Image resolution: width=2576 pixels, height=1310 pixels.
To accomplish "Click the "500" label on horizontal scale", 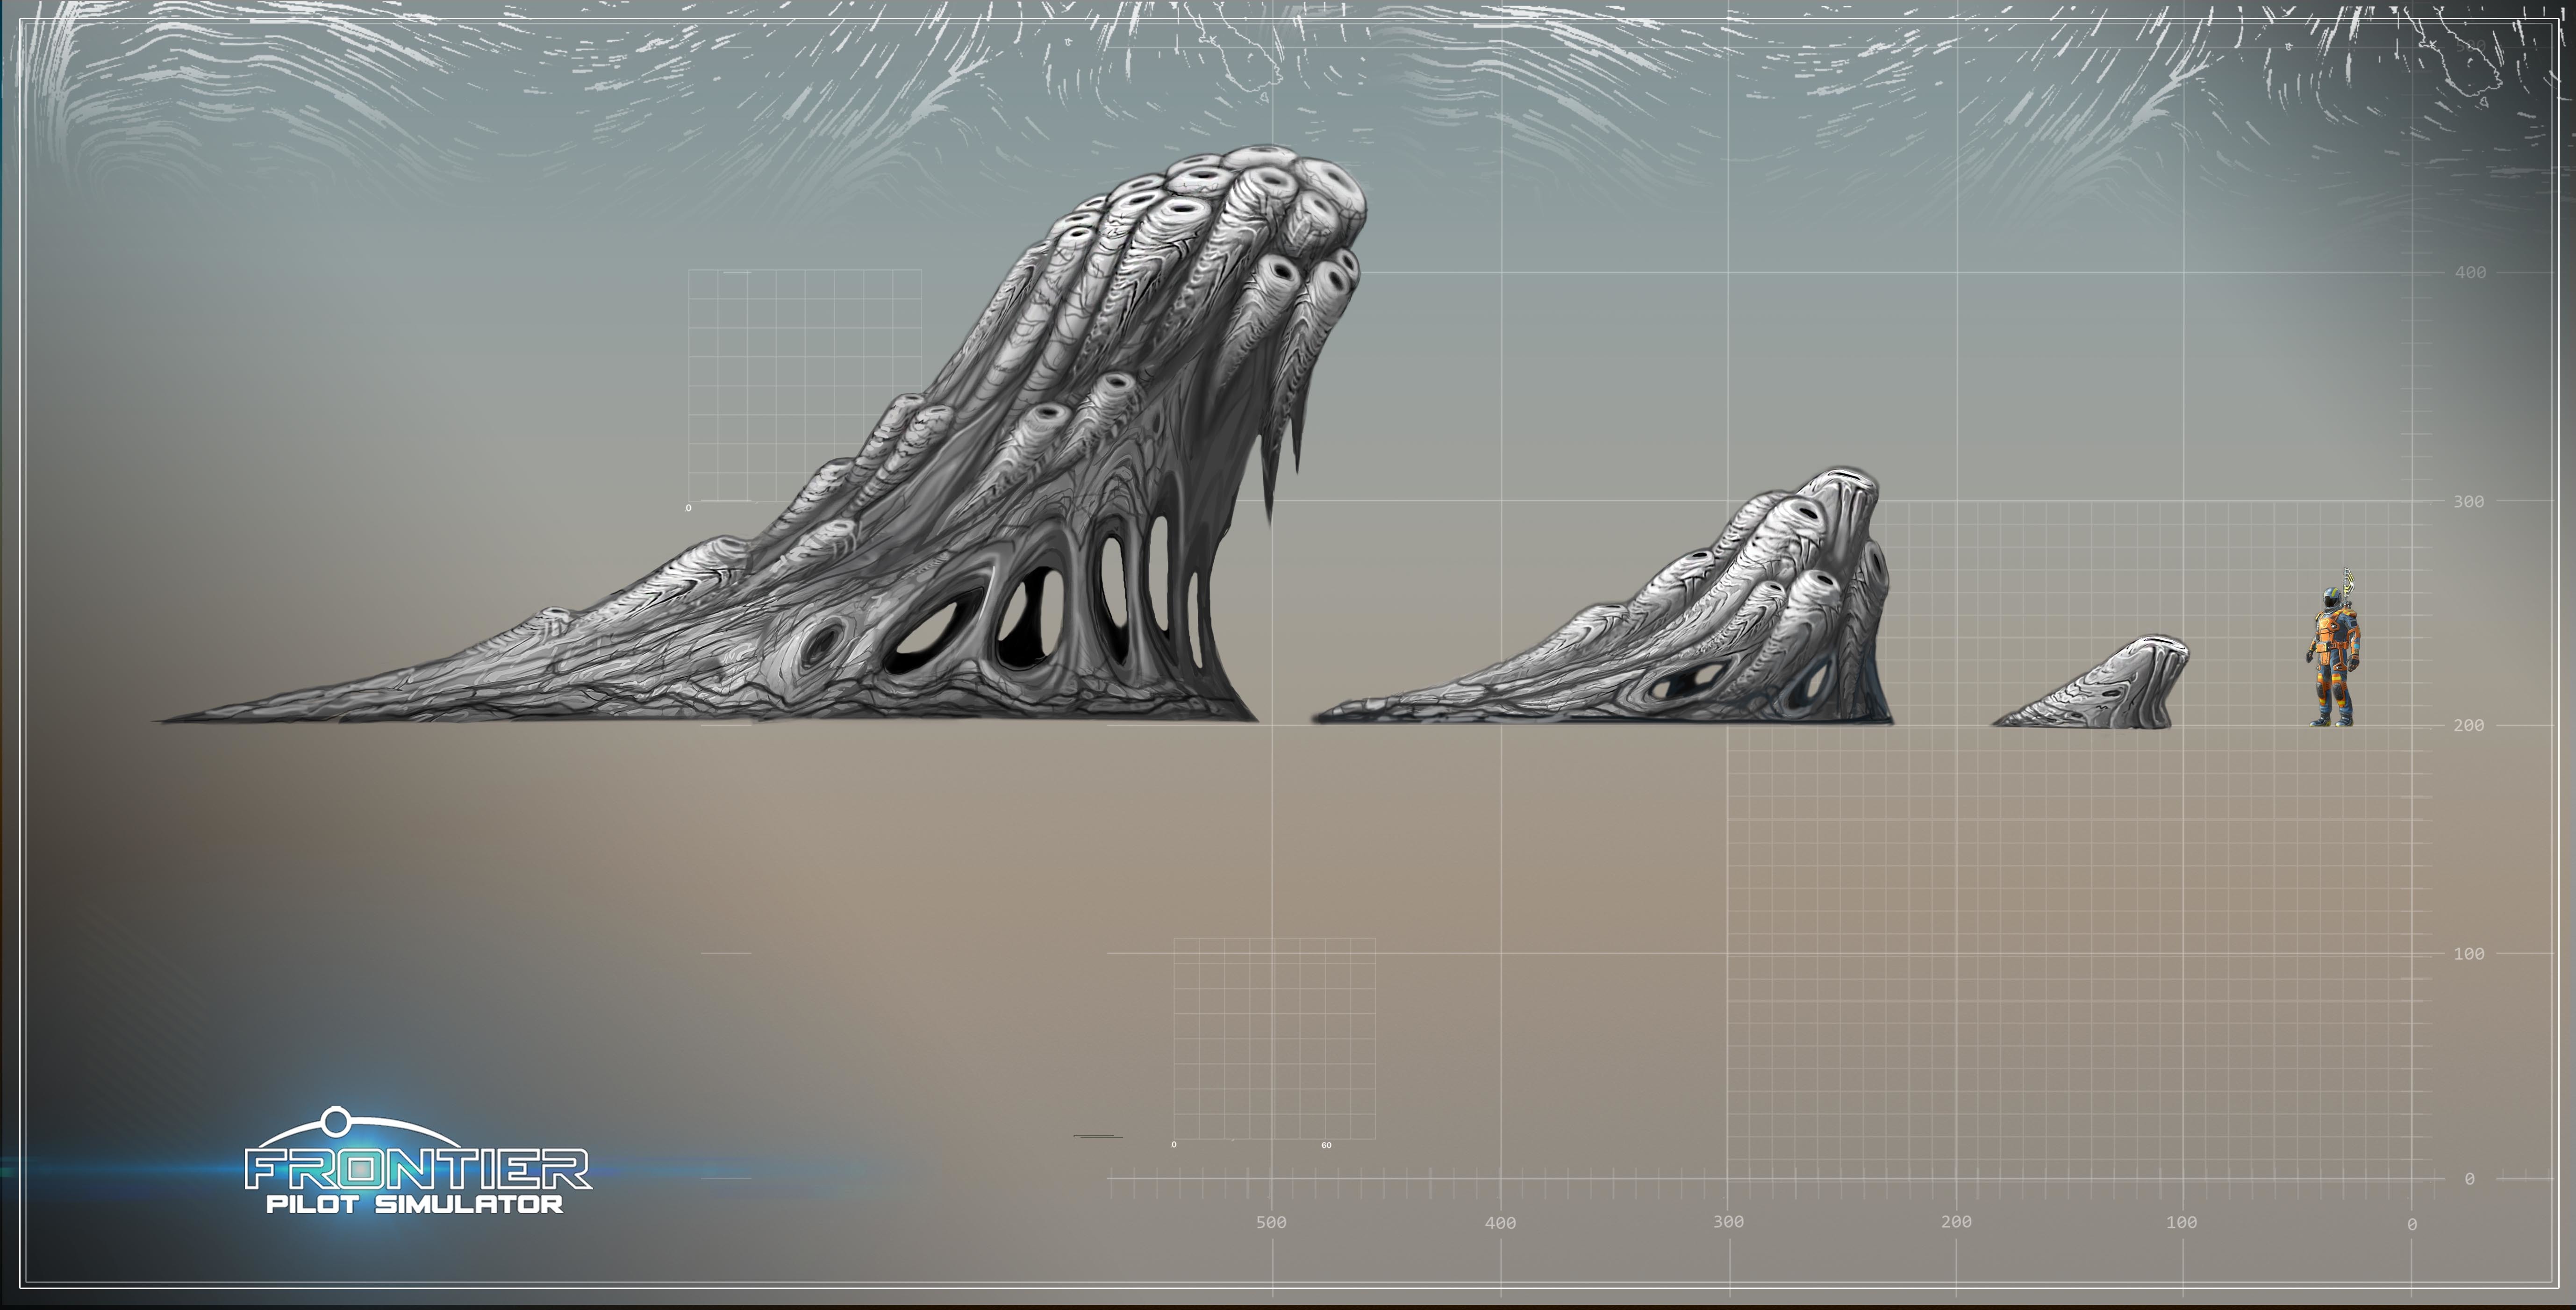I will (x=1271, y=1222).
